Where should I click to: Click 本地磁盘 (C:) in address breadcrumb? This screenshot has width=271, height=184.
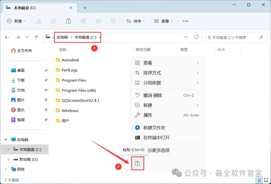85,37
